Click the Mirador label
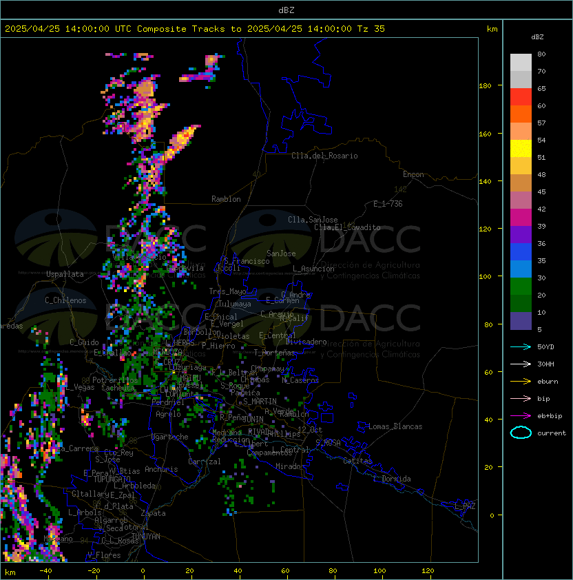 pos(290,466)
